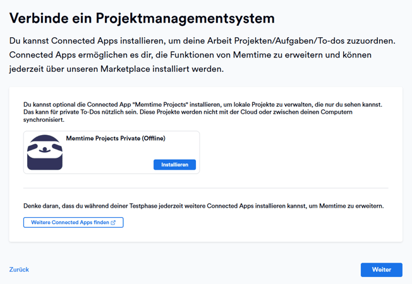Go back with the Zurück link

coord(19,269)
